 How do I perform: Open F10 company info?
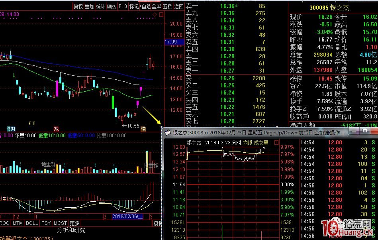[x=123, y=6]
